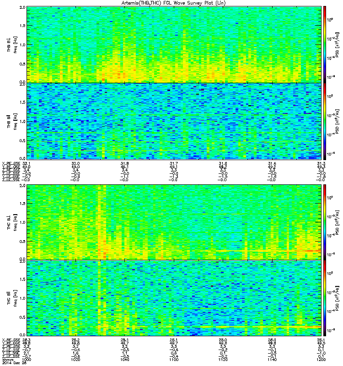Click the "1020" time label on the bottom axis
The image size is (343, 366).
tap(75, 360)
